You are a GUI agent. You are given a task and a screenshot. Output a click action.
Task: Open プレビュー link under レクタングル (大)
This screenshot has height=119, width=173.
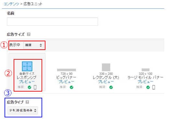coord(106,82)
